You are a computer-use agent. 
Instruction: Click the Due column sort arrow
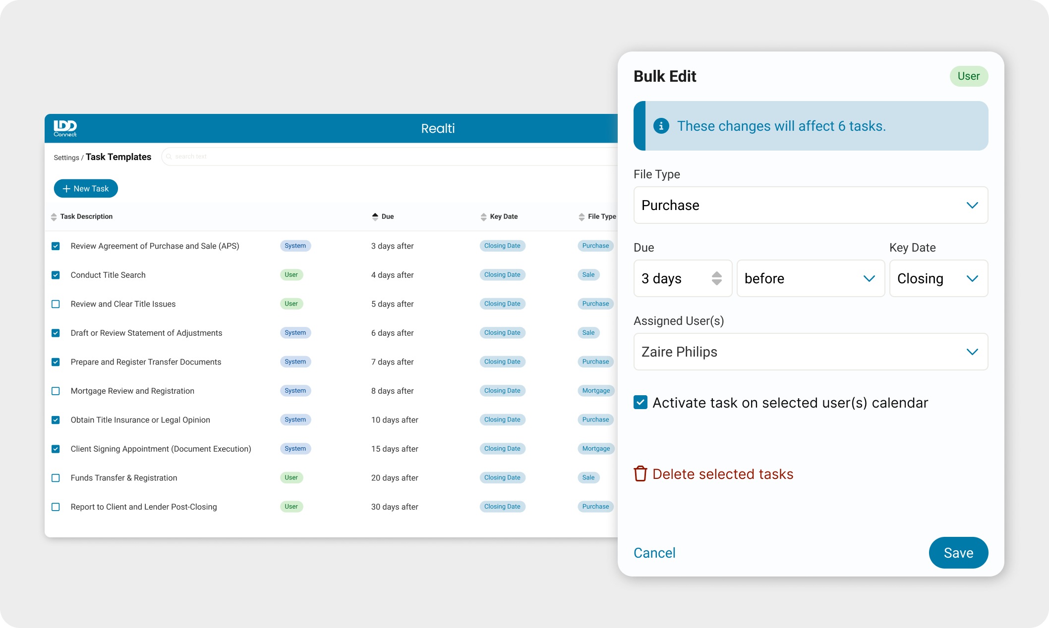[x=375, y=216]
